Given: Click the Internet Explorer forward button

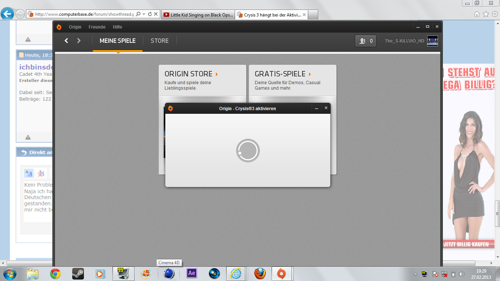Looking at the screenshot, I should tap(20, 14).
